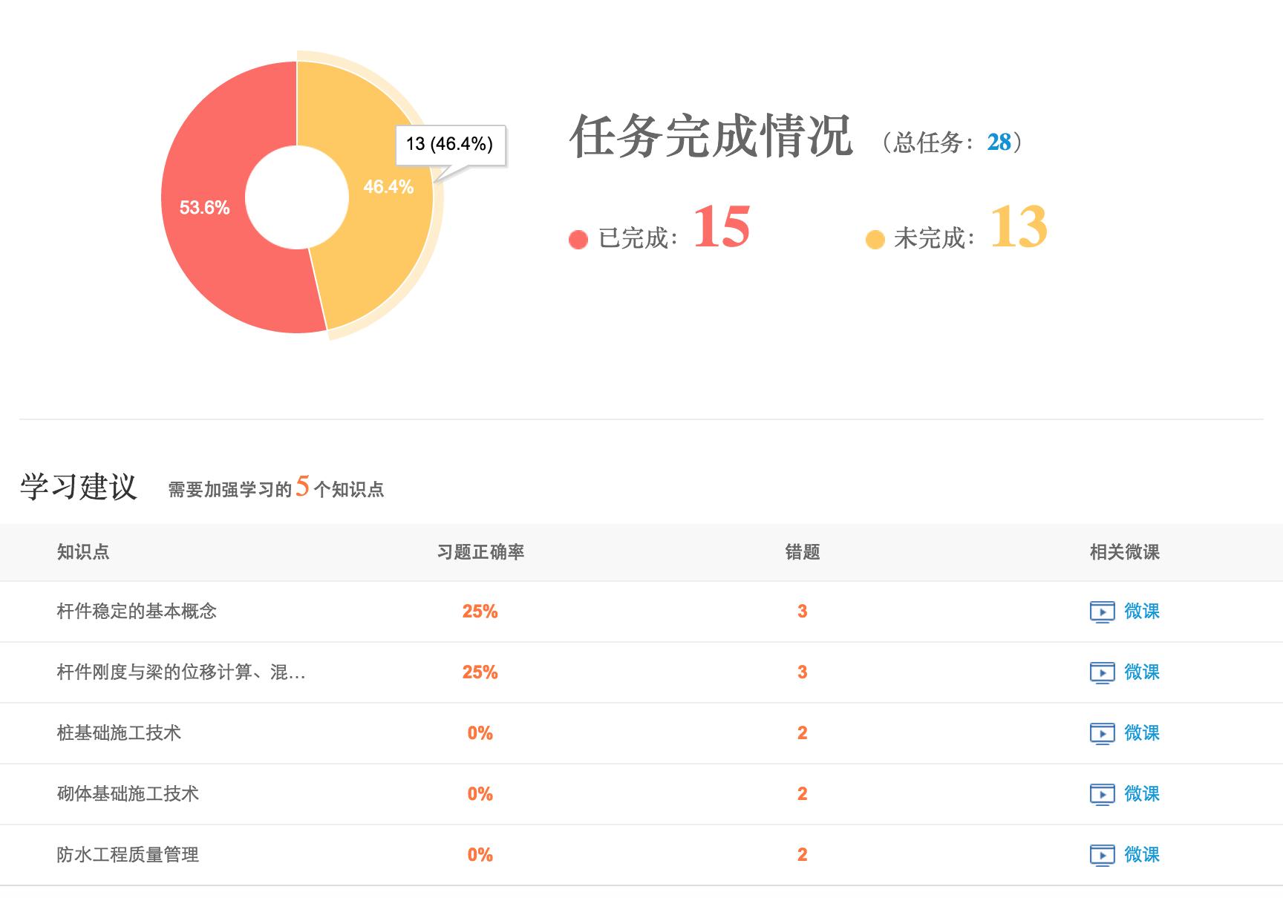Click the yellow 未完成 legend dot

click(x=875, y=240)
